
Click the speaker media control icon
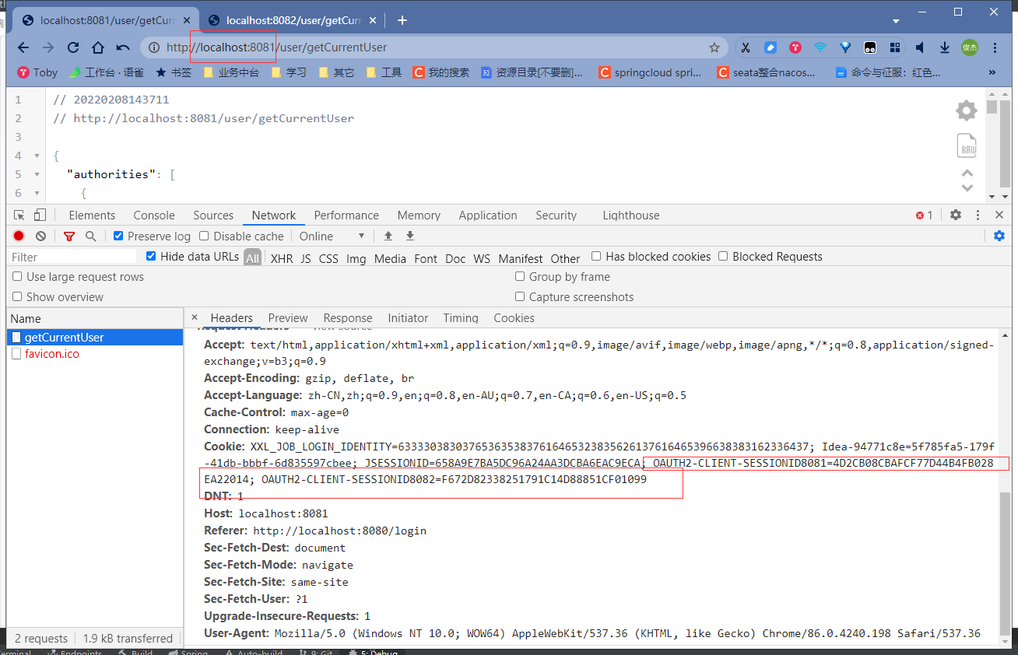[920, 47]
